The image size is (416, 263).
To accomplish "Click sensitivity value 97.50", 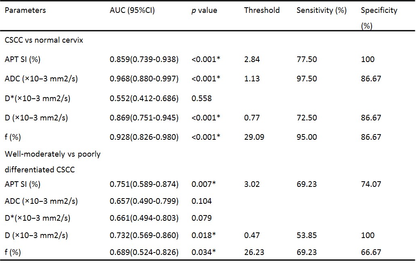I will [x=307, y=79].
